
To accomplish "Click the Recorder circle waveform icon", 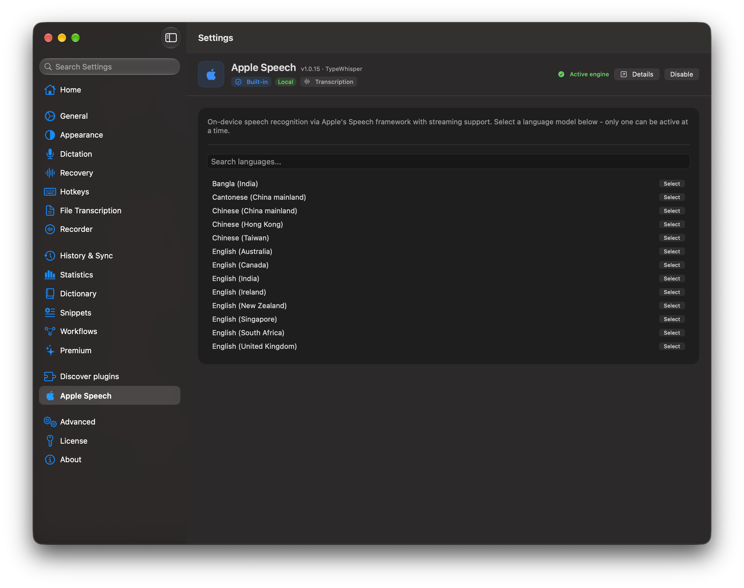I will click(50, 229).
